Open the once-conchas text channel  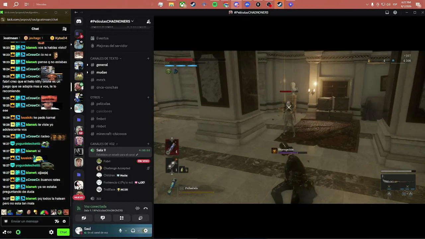[120, 87]
